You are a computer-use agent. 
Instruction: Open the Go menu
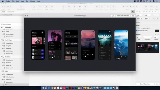point(27,1)
